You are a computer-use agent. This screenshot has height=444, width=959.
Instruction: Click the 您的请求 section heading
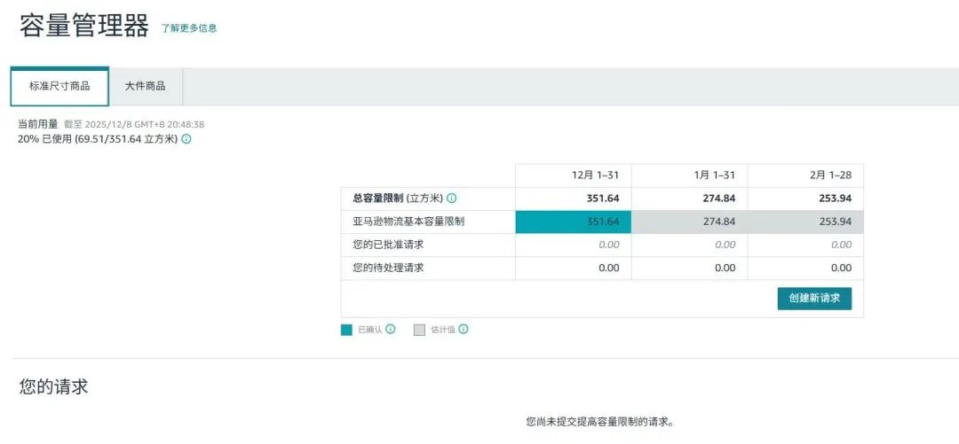(x=54, y=386)
